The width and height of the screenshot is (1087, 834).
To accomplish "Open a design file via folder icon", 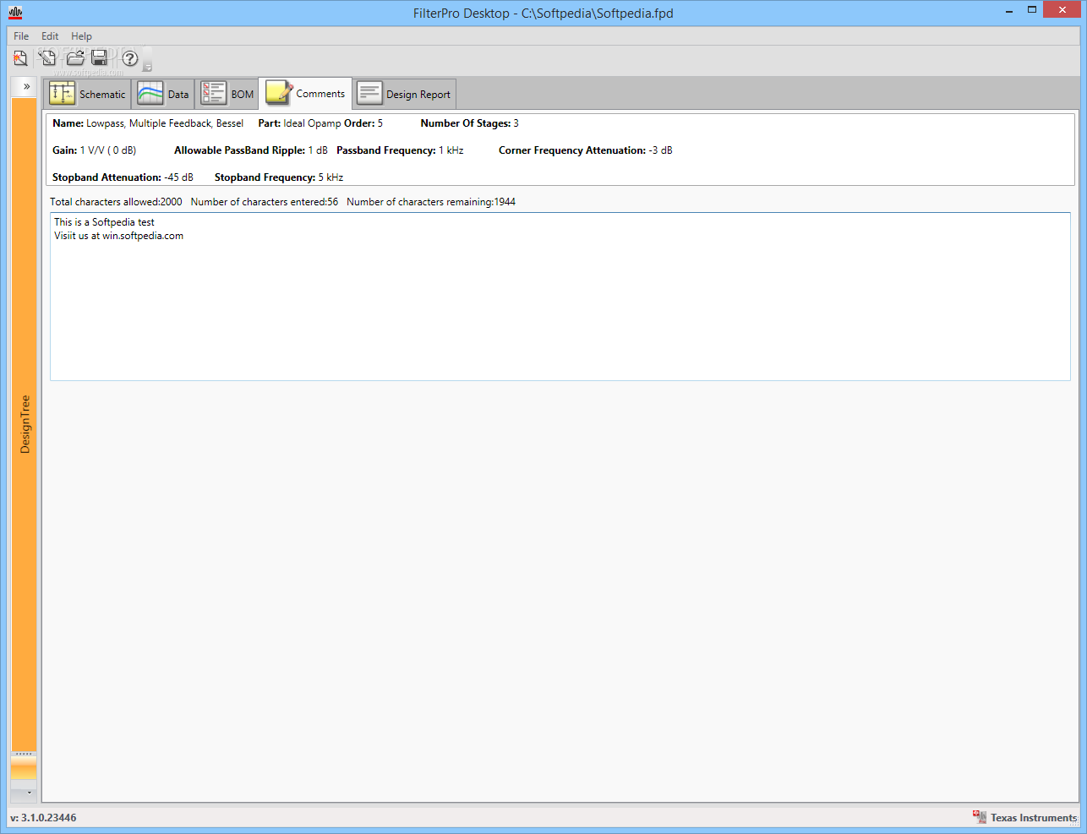I will pos(75,58).
